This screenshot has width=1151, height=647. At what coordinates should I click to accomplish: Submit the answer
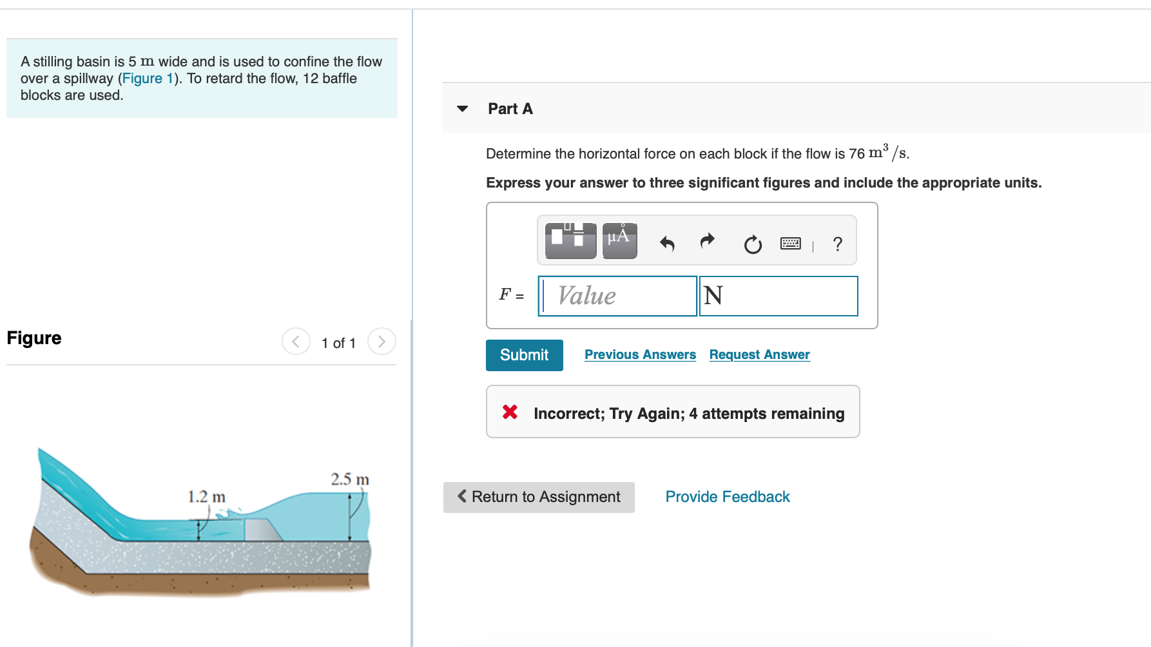coord(525,355)
